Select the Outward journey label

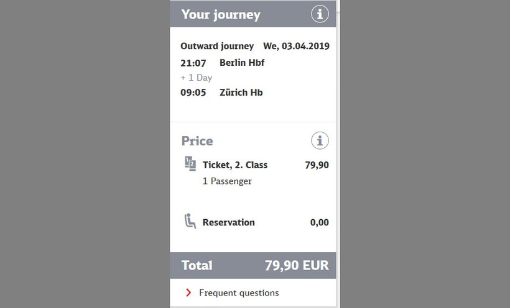(217, 46)
